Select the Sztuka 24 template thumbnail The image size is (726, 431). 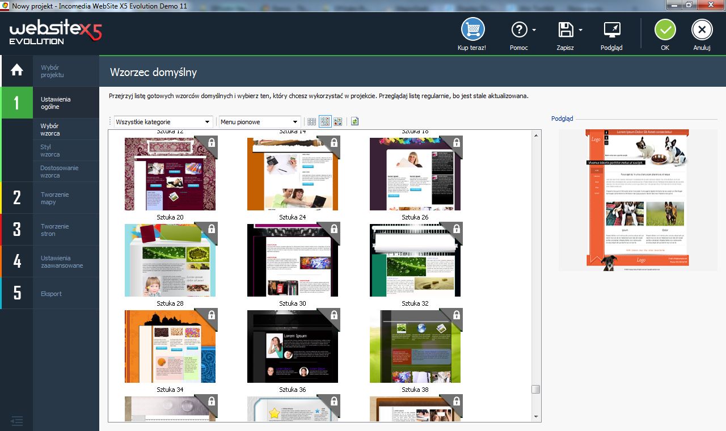click(293, 260)
